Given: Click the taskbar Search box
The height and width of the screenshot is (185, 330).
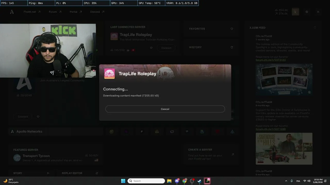Looking at the screenshot, I should [x=146, y=181].
